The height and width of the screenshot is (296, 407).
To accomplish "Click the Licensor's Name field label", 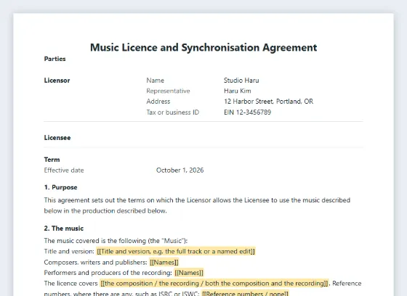I will (156, 81).
